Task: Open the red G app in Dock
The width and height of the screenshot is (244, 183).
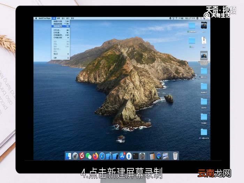Action: pyautogui.click(x=82, y=156)
